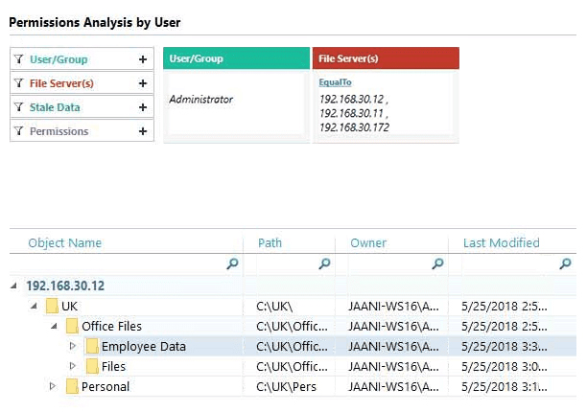587x412 pixels.
Task: Select the UK tree row
Action: 293,307
